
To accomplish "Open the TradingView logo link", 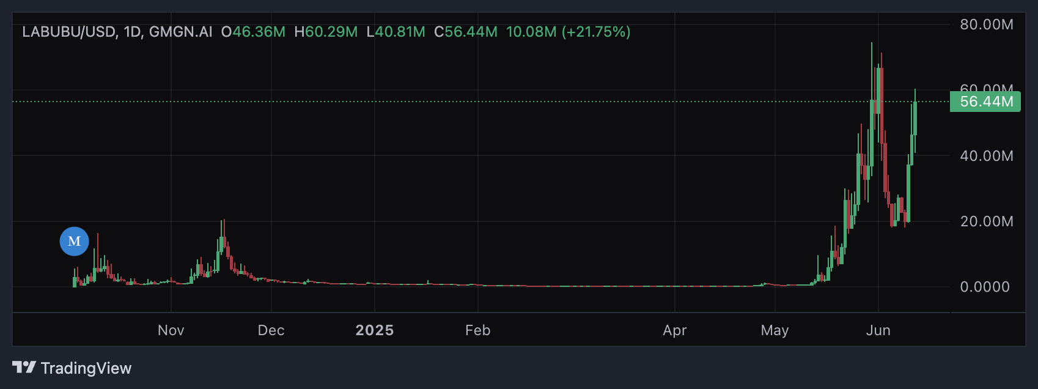I will (x=72, y=368).
